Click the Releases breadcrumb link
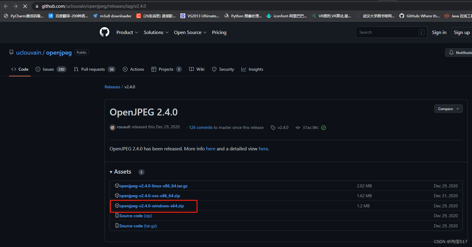Image resolution: width=472 pixels, height=247 pixels. click(x=112, y=87)
